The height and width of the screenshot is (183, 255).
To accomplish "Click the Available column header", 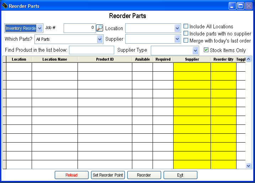I will click(x=142, y=59).
